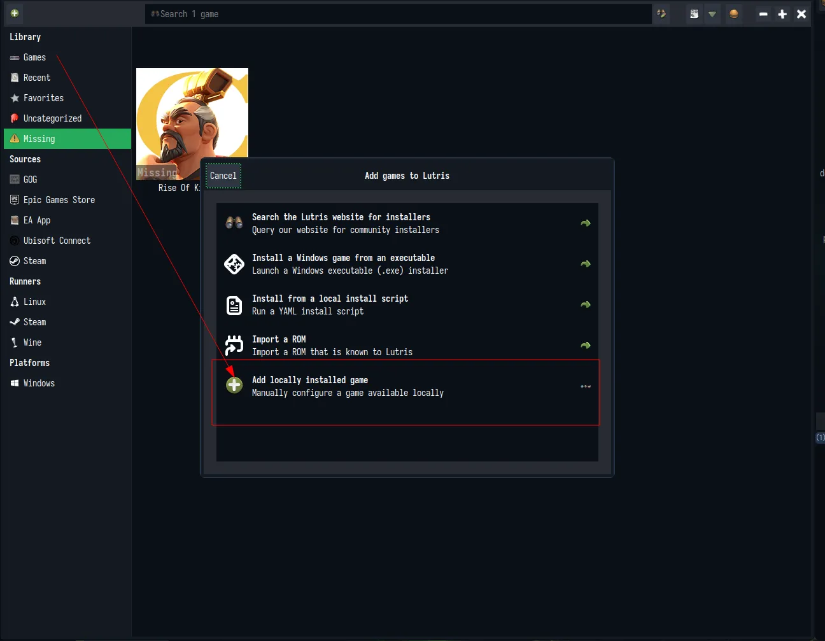This screenshot has width=825, height=641.
Task: Choose Add locally installed game
Action: pyautogui.click(x=407, y=386)
